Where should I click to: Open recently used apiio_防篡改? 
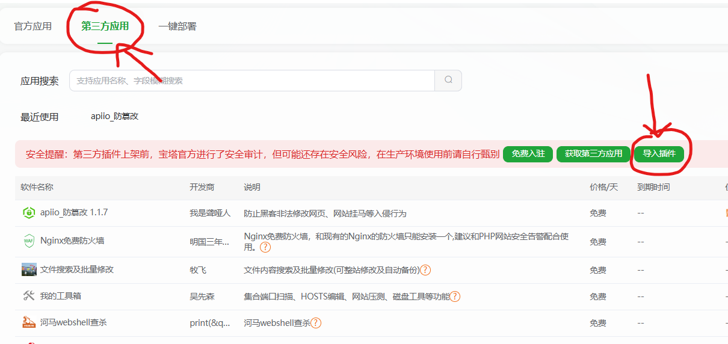[x=115, y=116]
